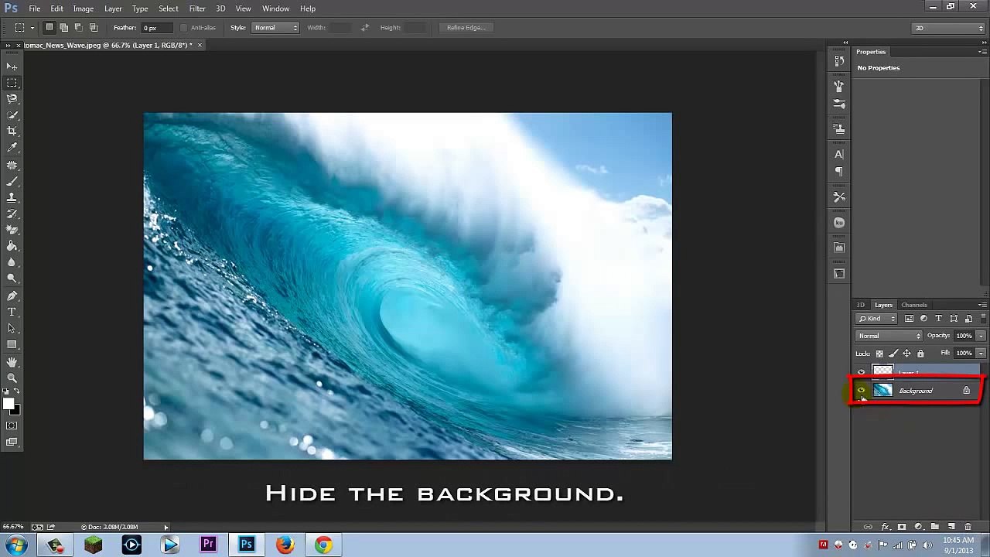Select the Crop tool
990x557 pixels.
pyautogui.click(x=12, y=132)
